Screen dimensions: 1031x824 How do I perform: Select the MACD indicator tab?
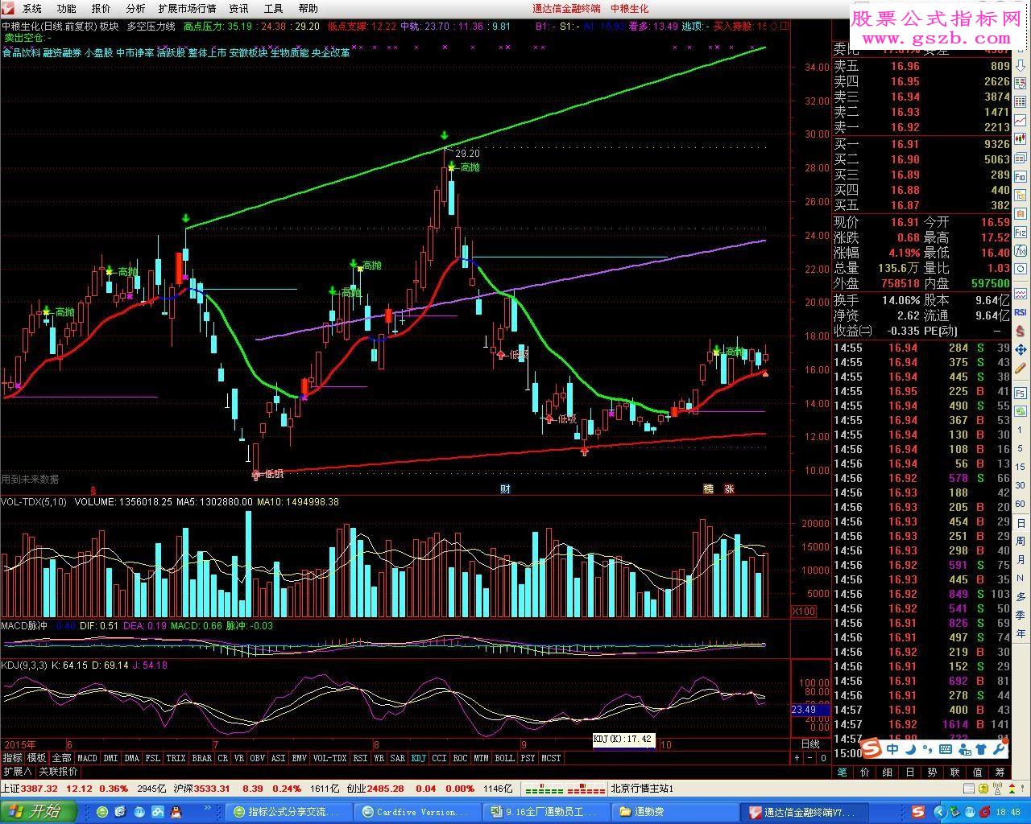[87, 758]
